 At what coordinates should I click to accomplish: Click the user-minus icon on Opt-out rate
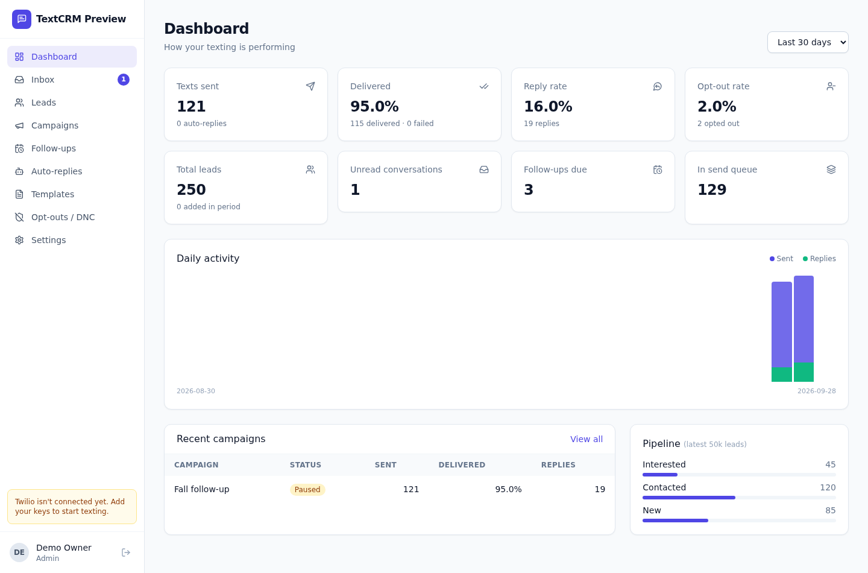[831, 86]
